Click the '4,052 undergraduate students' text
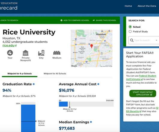 point(25,42)
